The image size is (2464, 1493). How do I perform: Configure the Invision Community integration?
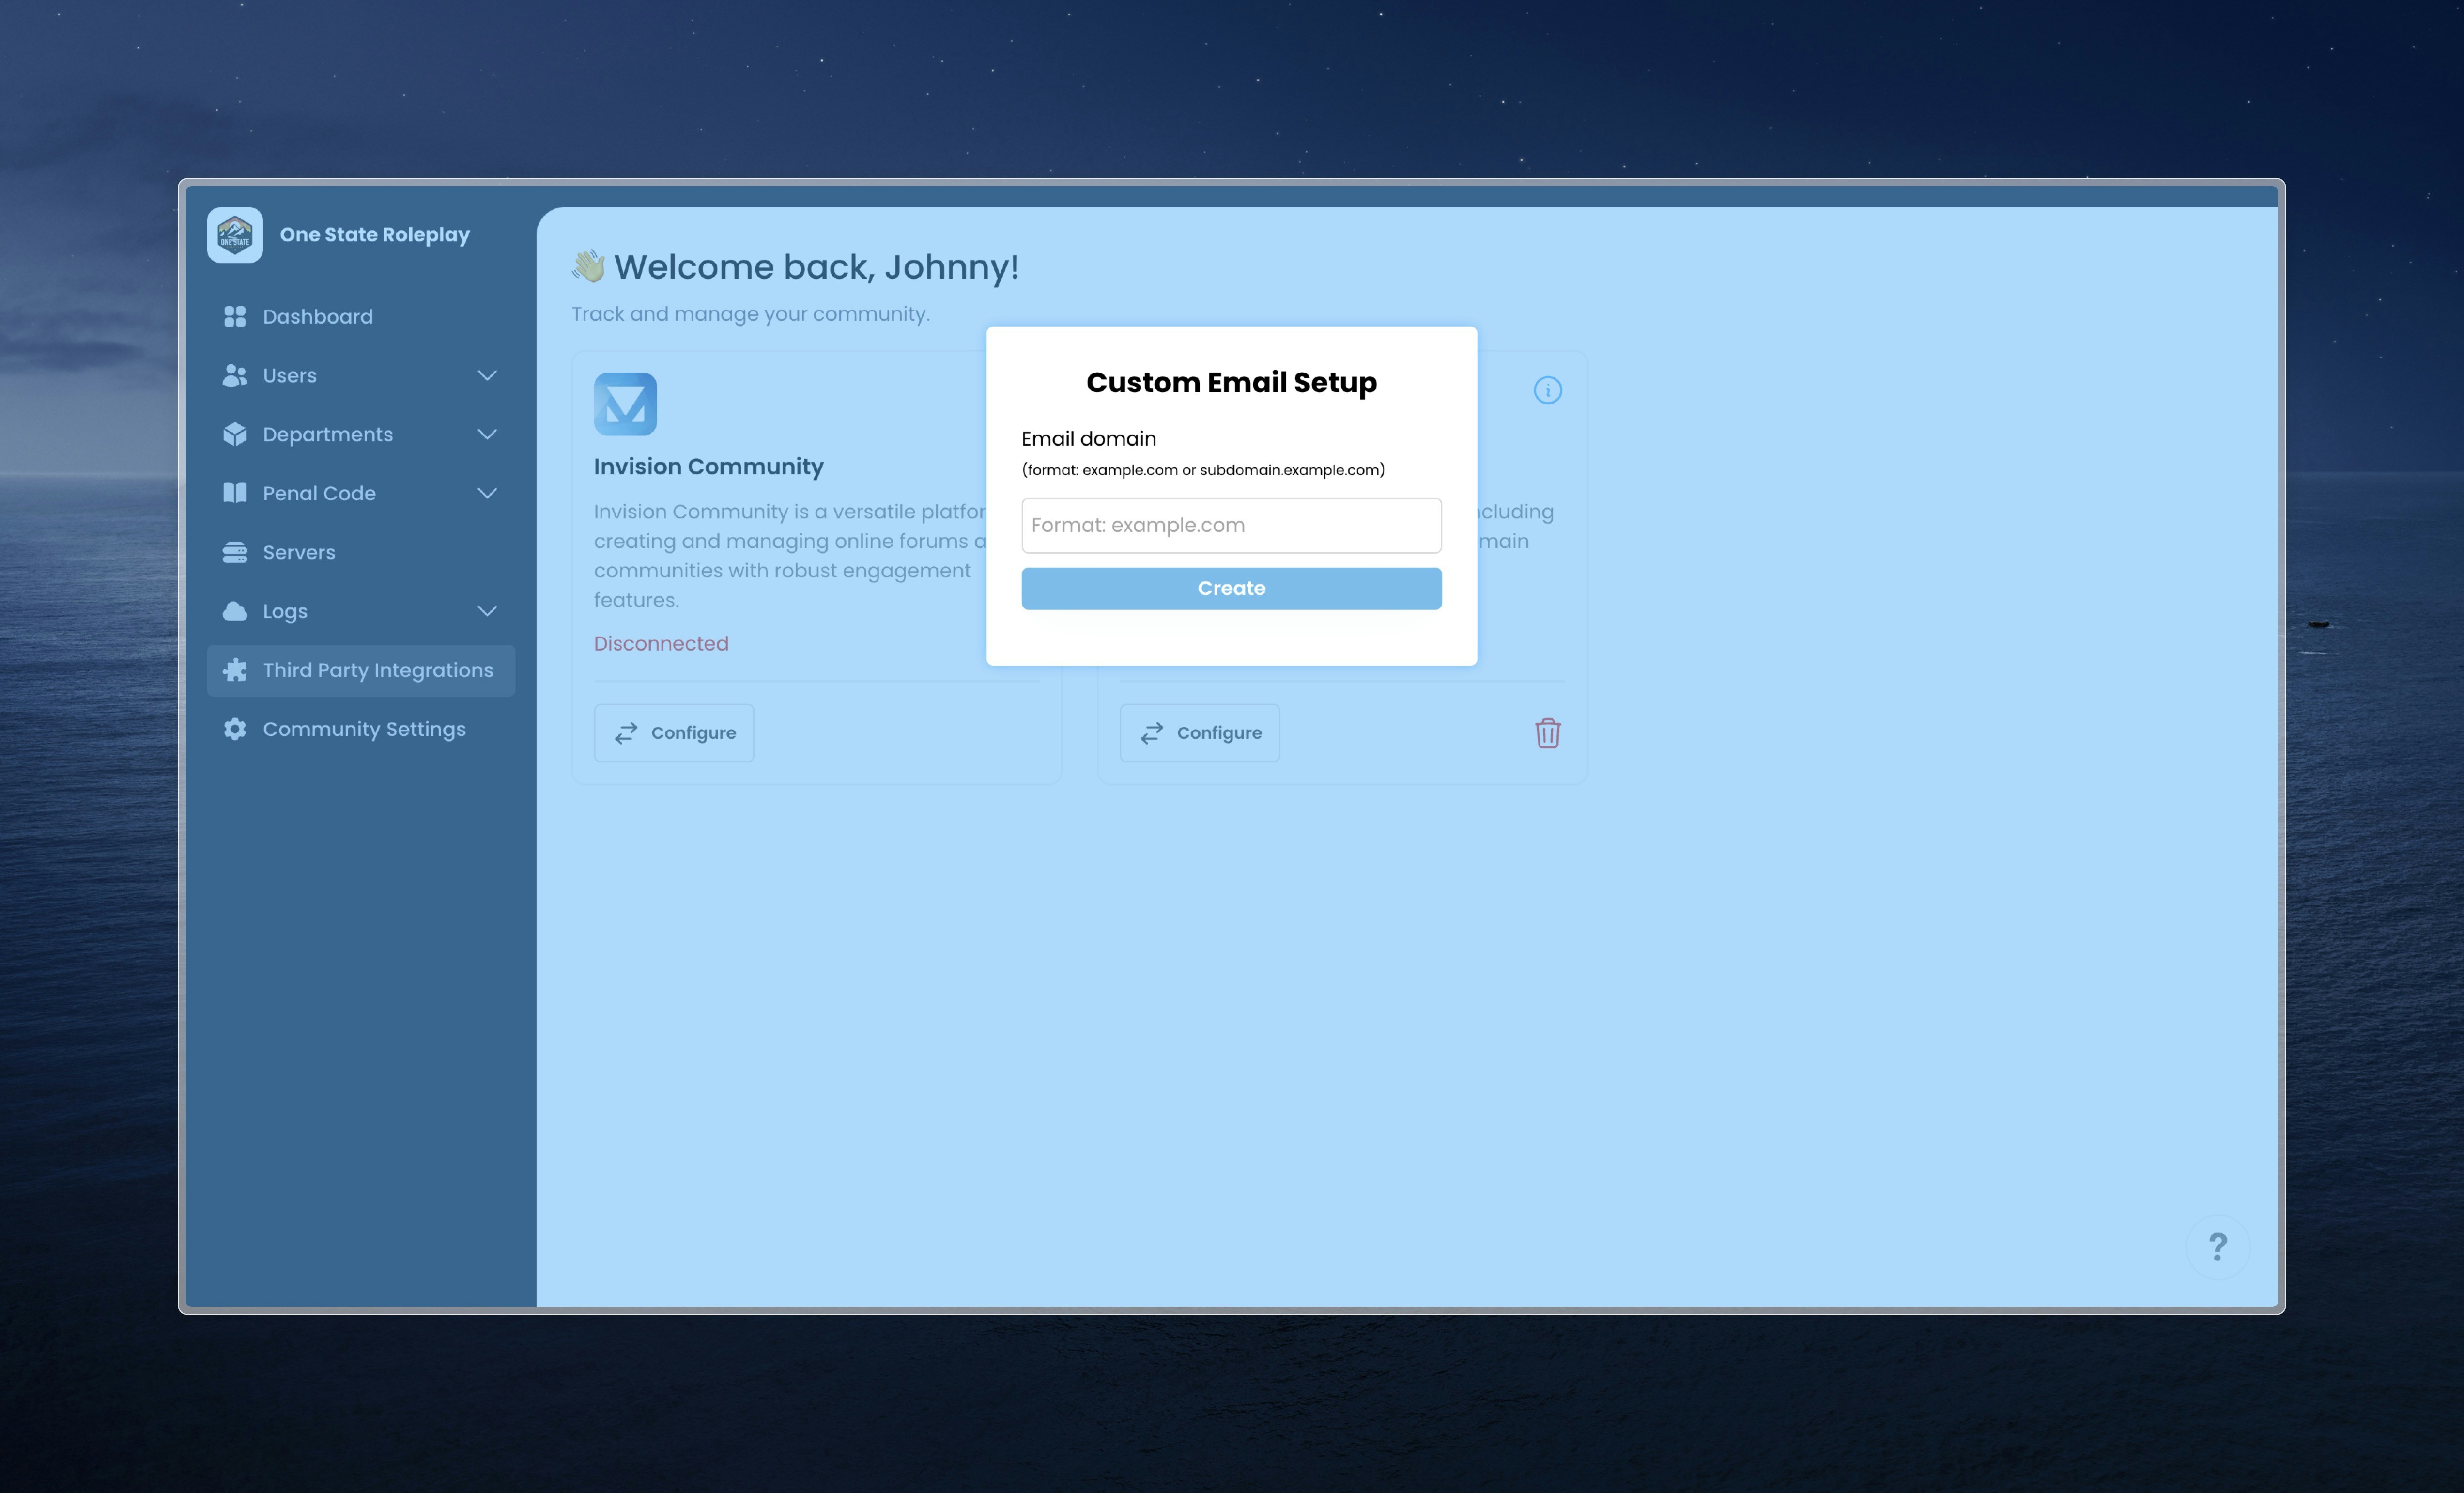coord(673,732)
